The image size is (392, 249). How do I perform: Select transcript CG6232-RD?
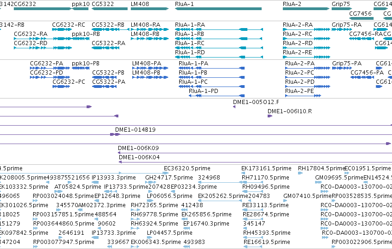(x=43, y=48)
